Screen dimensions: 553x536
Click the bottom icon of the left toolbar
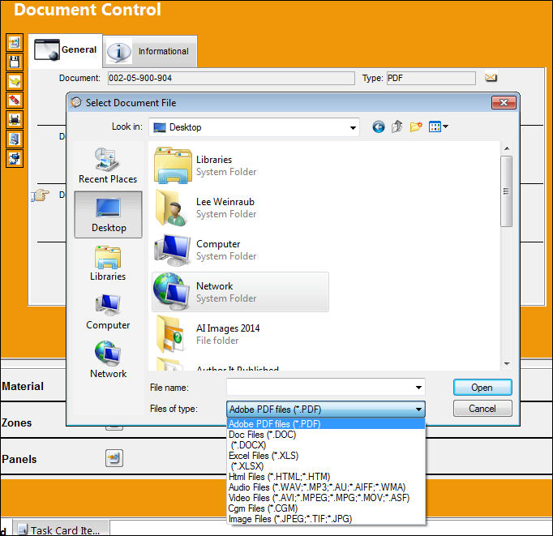(x=15, y=158)
